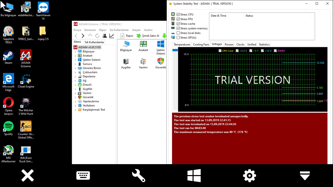Viewport: 333px width, 187px height.
Task: Enable Stress GPU(s) option
Action: [x=178, y=38]
